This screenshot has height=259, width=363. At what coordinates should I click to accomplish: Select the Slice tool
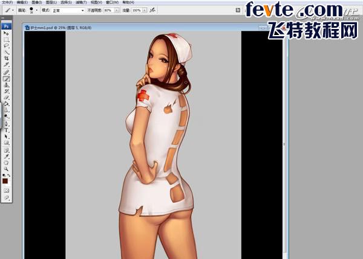(7, 65)
